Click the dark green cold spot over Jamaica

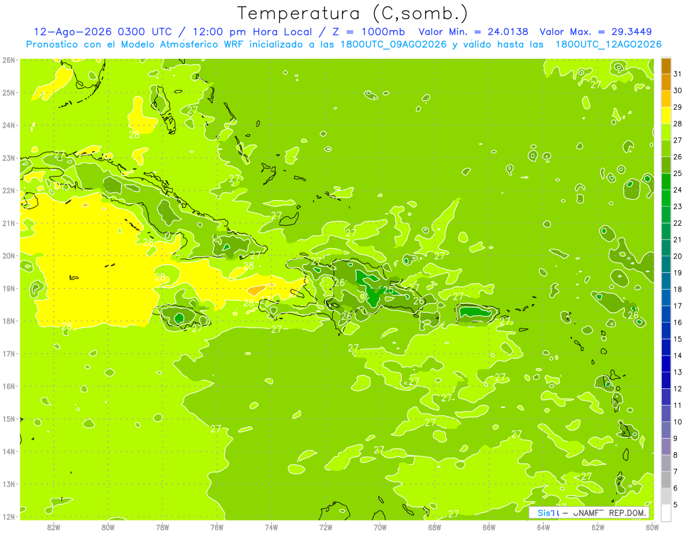(x=179, y=317)
